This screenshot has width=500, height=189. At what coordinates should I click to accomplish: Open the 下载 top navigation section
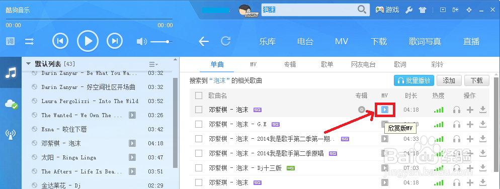coord(379,41)
